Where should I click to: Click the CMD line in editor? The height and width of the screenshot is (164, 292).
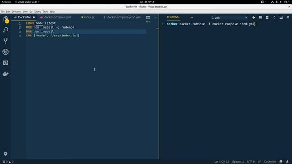coord(53,36)
